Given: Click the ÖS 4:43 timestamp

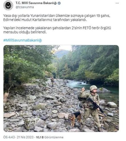Looking at the screenshot, I should [9, 137].
